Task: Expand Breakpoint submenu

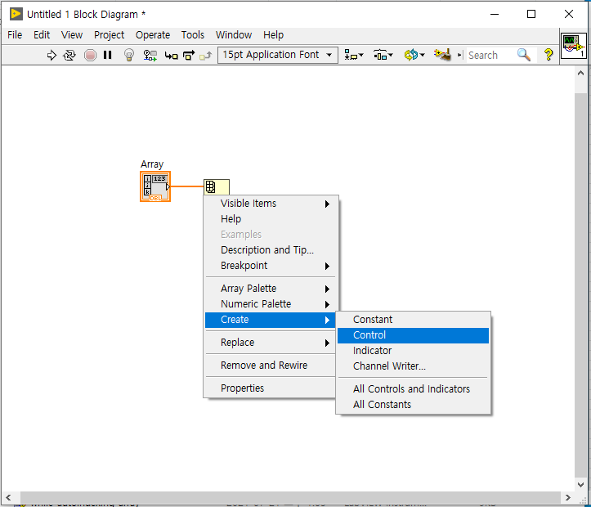Action: 271,266
